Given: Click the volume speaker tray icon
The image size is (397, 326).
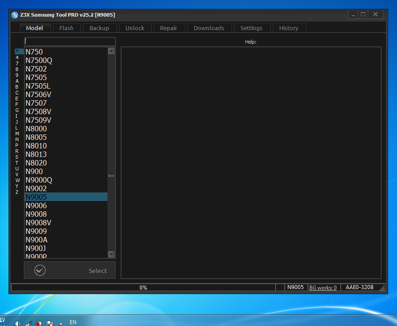Looking at the screenshot, I should (18, 323).
